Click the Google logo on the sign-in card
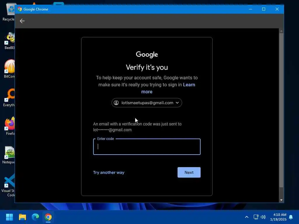Image resolution: width=299 pixels, height=224 pixels. pyautogui.click(x=147, y=55)
